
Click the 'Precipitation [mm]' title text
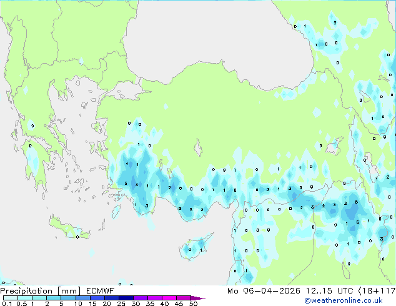[41, 291]
